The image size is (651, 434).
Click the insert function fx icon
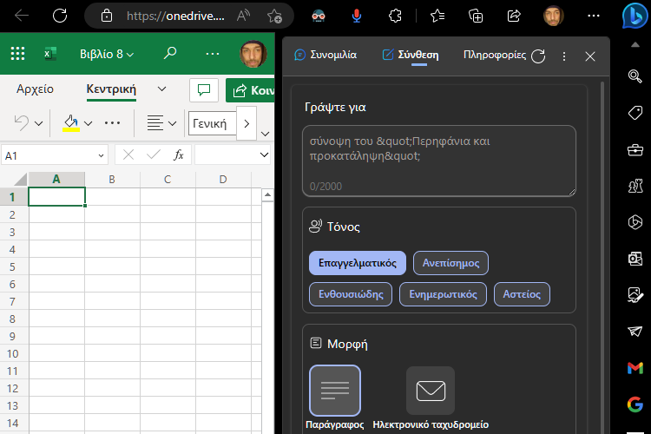point(179,155)
